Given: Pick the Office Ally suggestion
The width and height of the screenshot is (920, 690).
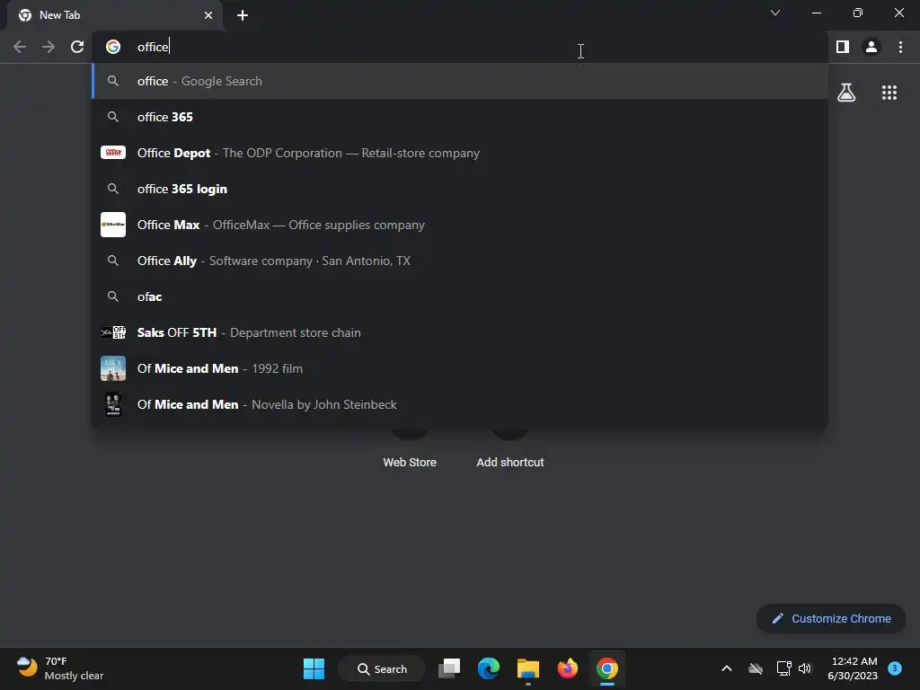Looking at the screenshot, I should tap(459, 261).
